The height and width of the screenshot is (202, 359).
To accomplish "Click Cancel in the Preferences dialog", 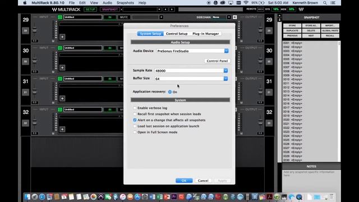I will (x=203, y=181).
